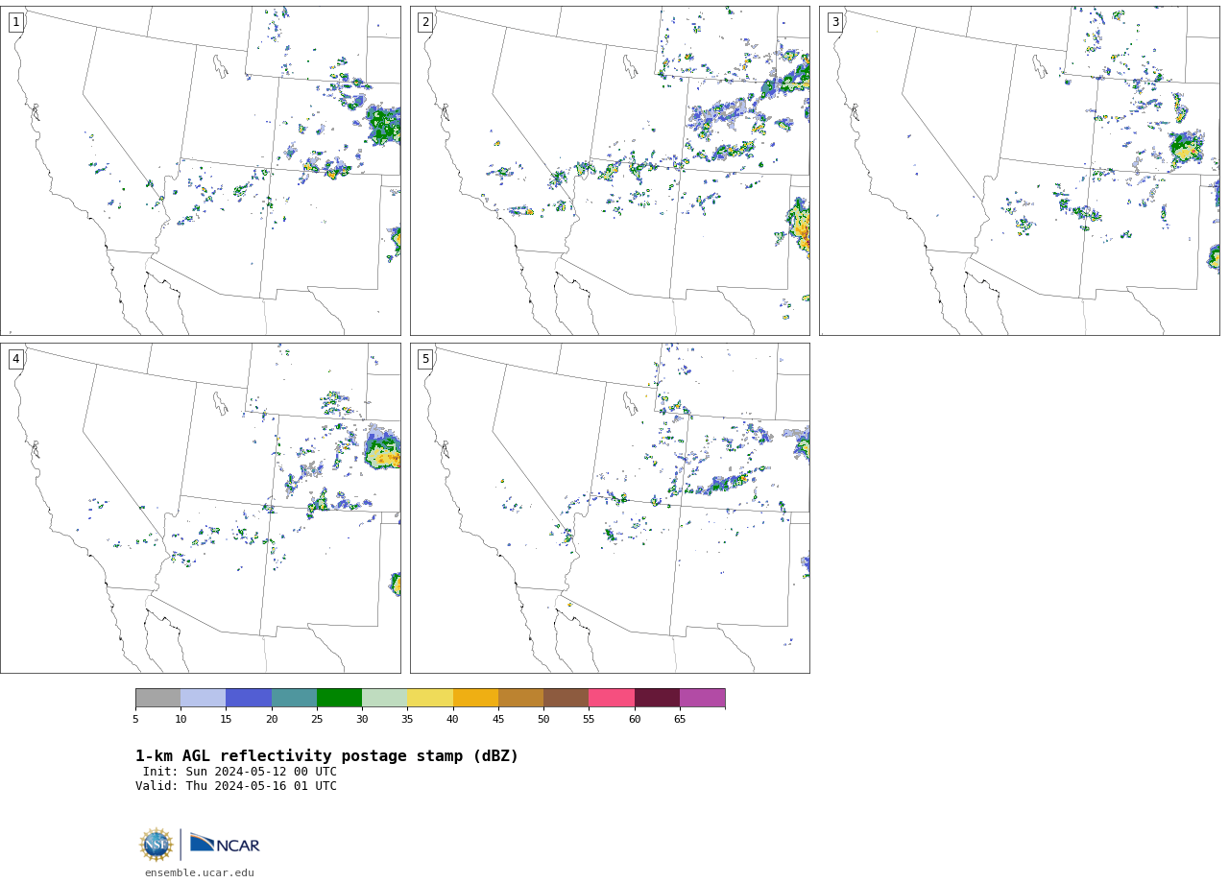Click the colorbar tick label 5
Viewport: 1229px width, 883px height.
[x=135, y=719]
